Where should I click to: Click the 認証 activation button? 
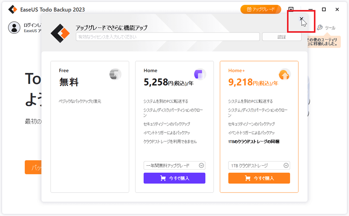(x=282, y=37)
